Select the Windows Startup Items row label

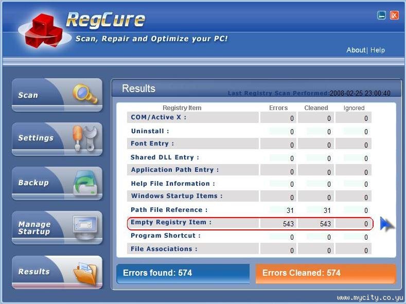coord(176,196)
